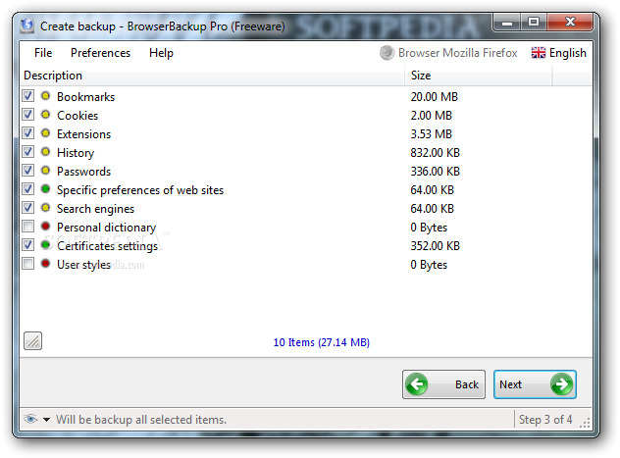Click the 352.00 KB size value
Image resolution: width=620 pixels, height=458 pixels.
[435, 246]
